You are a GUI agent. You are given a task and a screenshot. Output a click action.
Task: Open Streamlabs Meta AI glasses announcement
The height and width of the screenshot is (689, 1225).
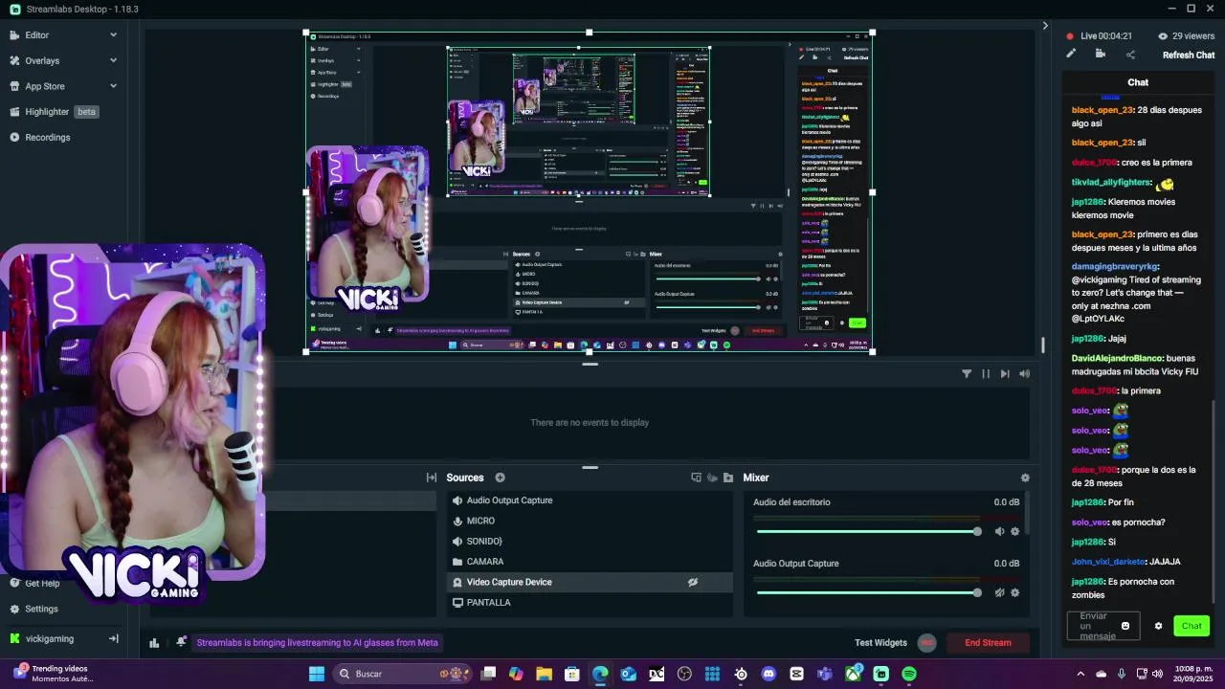pos(317,643)
